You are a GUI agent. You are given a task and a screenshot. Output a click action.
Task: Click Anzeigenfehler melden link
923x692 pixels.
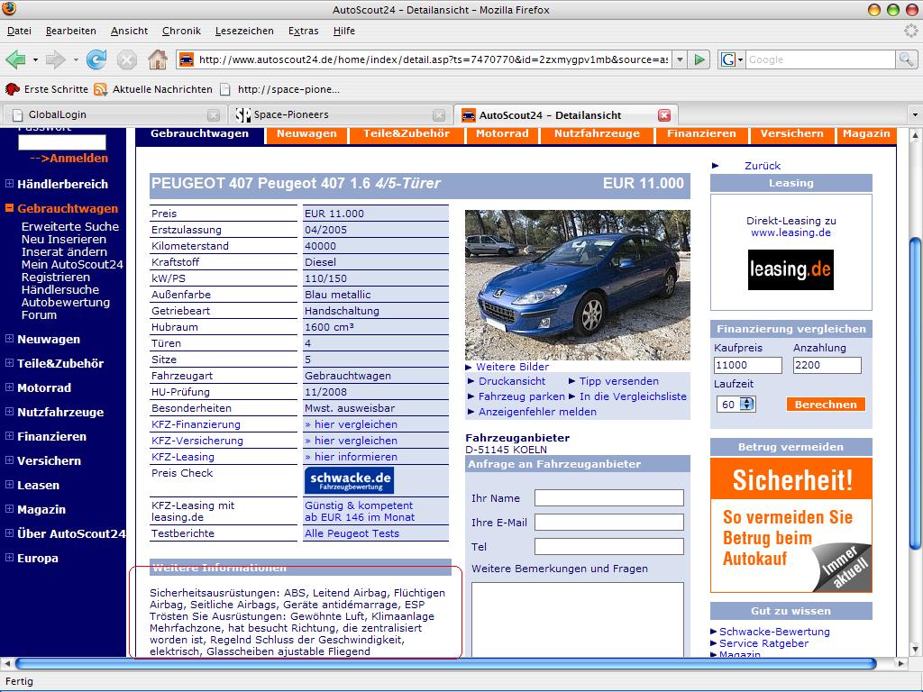[x=537, y=412]
